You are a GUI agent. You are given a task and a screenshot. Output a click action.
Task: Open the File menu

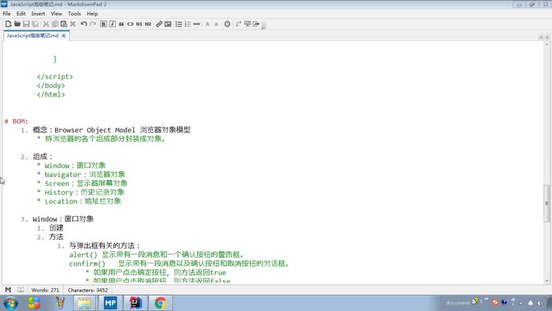[6, 14]
